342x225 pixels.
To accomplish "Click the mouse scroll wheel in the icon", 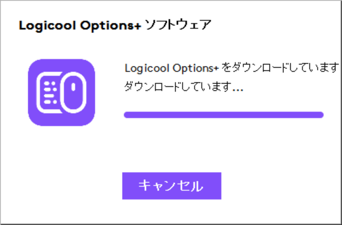I will pyautogui.click(x=74, y=87).
